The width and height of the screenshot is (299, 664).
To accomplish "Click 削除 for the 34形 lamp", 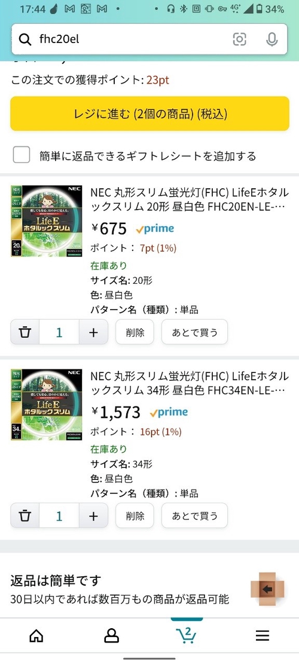I will point(135,516).
